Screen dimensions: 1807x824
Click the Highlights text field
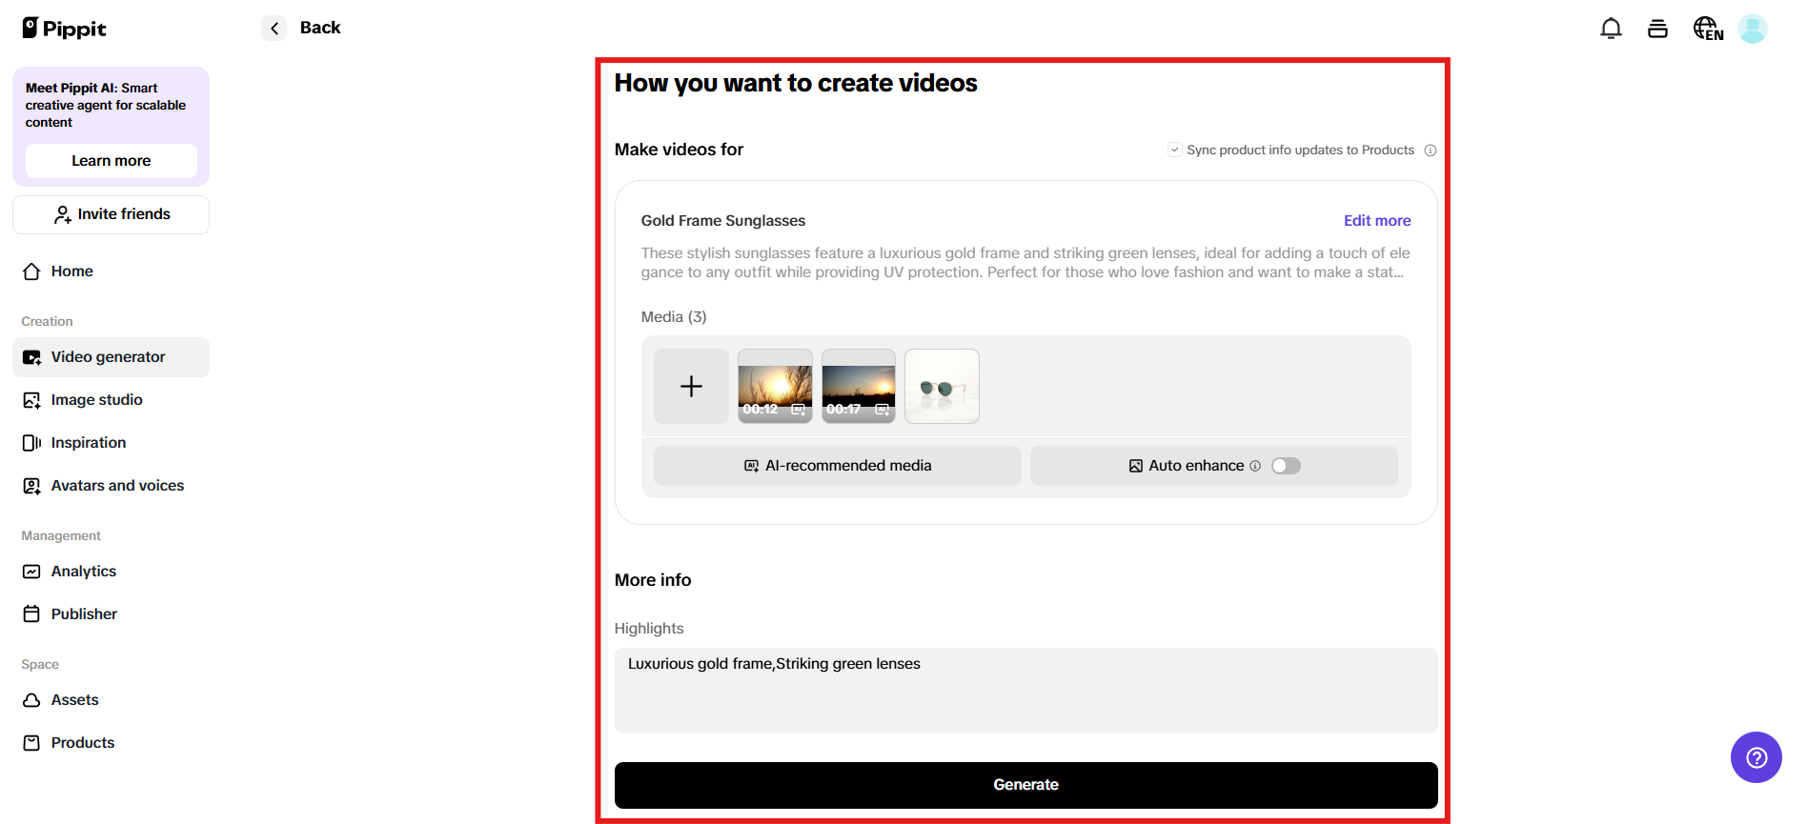point(1025,691)
